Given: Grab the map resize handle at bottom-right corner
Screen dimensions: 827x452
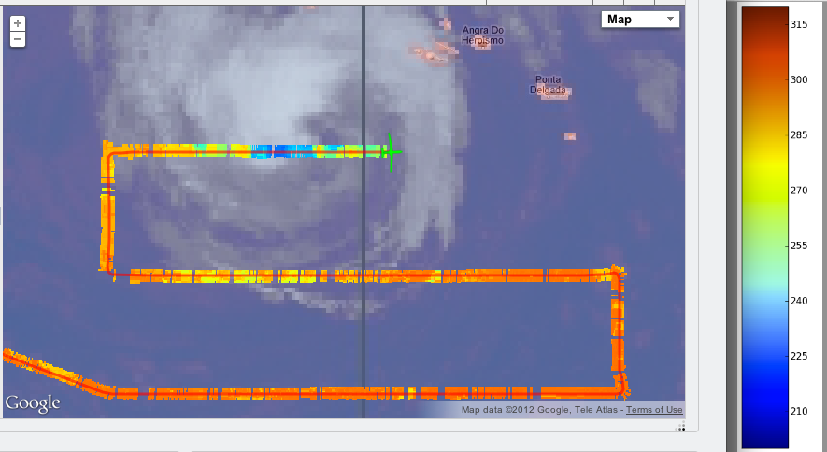Looking at the screenshot, I should click(679, 426).
